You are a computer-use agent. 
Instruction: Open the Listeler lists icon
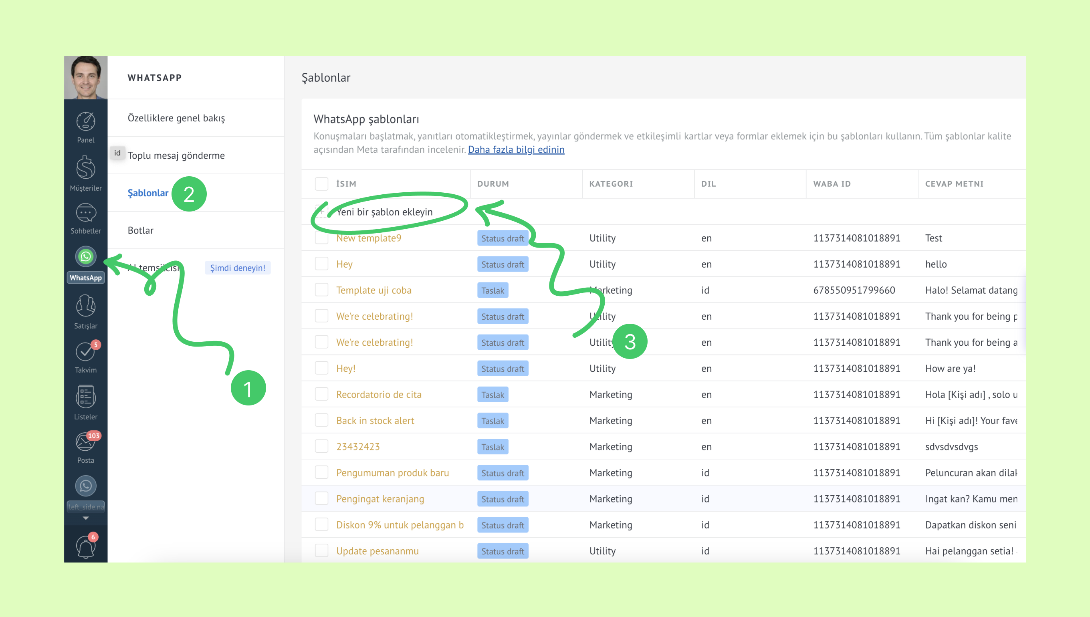[x=86, y=397]
